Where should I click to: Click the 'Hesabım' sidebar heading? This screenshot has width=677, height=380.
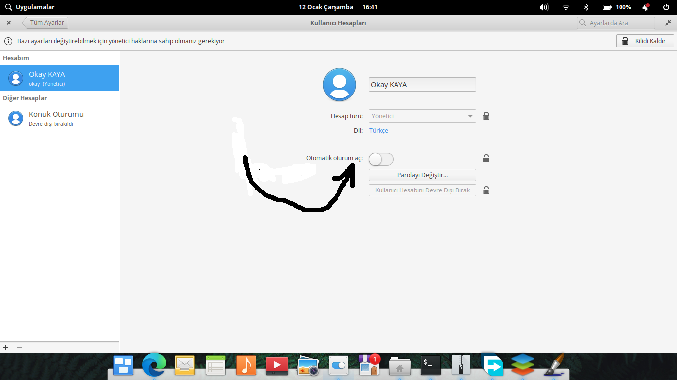[x=16, y=58]
